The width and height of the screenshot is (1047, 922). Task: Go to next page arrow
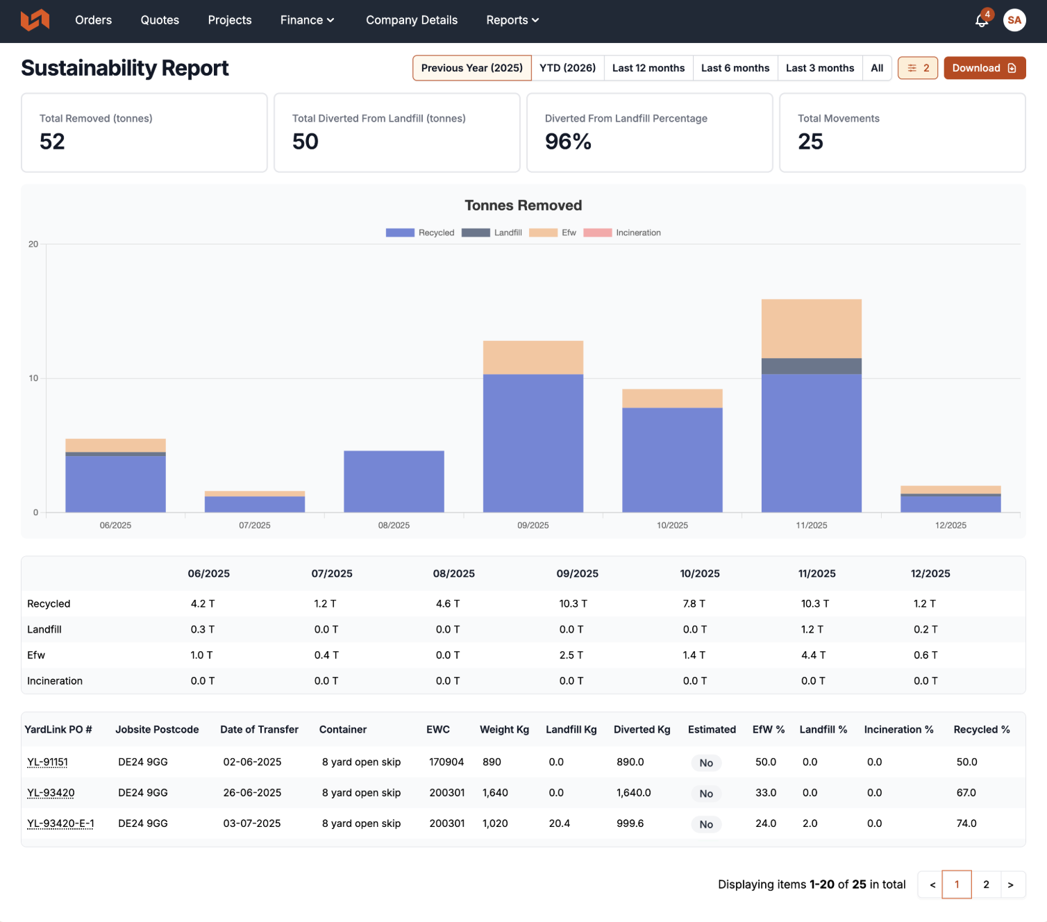click(x=1011, y=885)
